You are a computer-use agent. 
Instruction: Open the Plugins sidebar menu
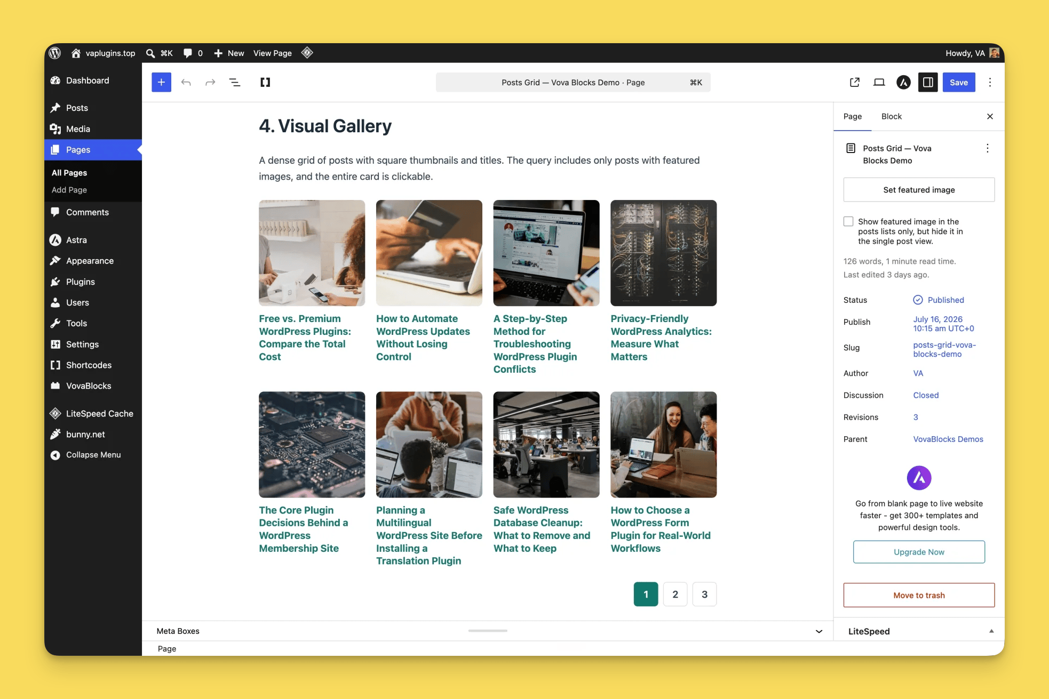[x=81, y=282]
